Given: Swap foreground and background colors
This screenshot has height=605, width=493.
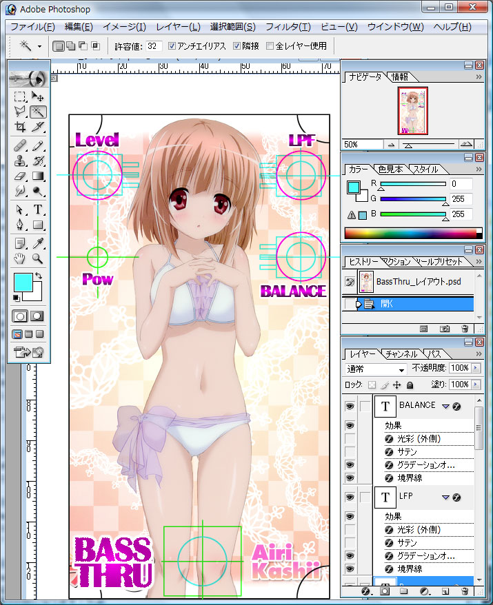Looking at the screenshot, I should point(38,276).
